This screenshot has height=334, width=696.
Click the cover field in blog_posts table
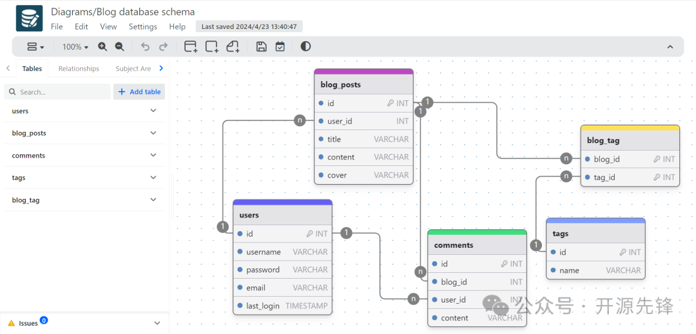pos(363,175)
